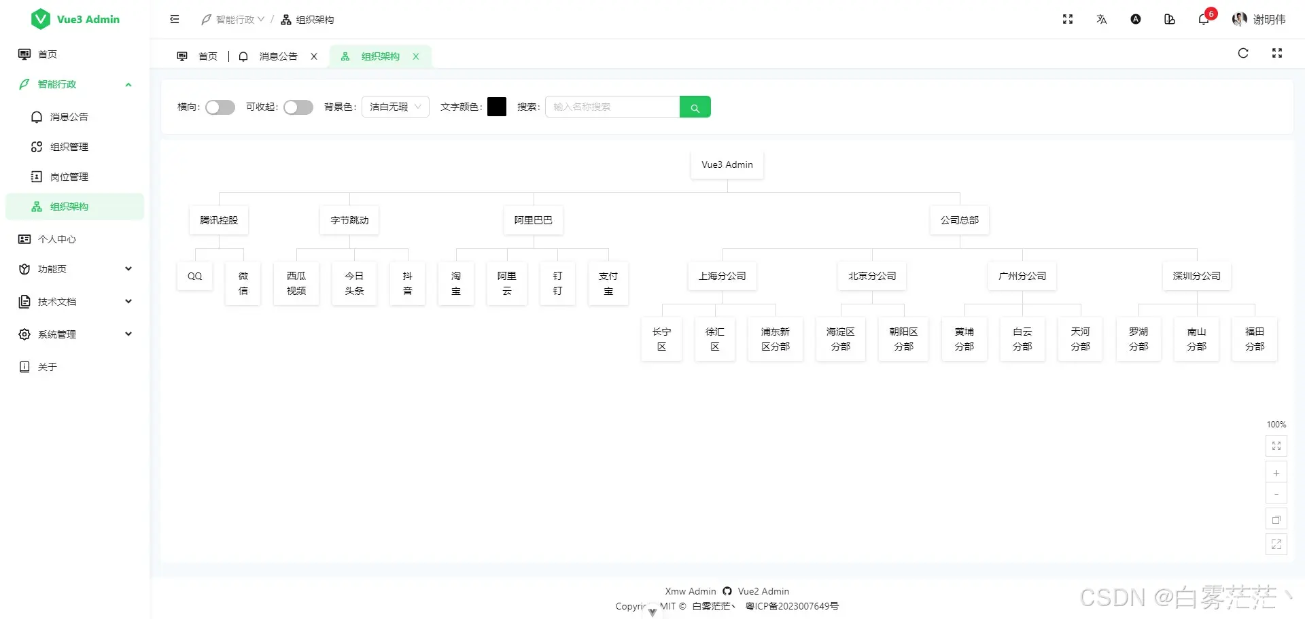1305x619 pixels.
Task: Open the theme settings icon
Action: pyautogui.click(x=1170, y=19)
